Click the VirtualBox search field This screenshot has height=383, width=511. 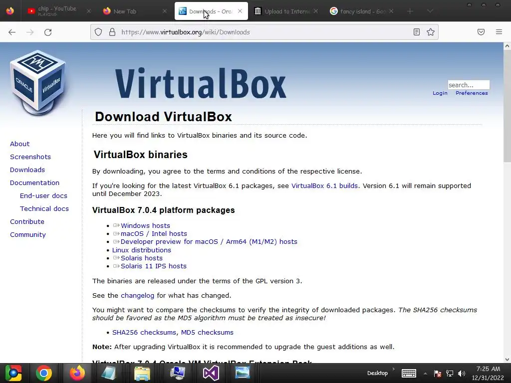(x=468, y=85)
